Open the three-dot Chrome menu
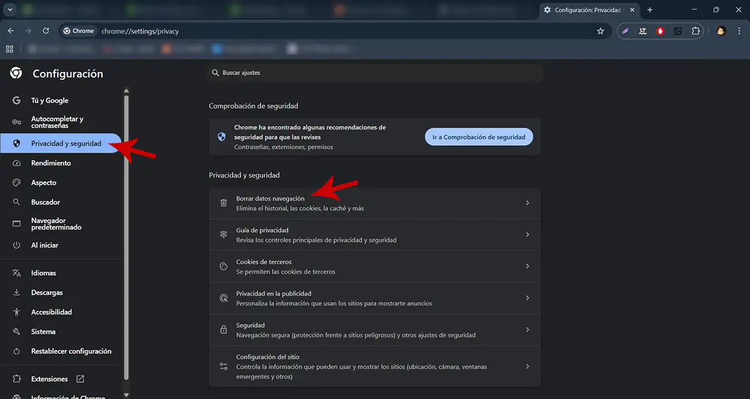 pyautogui.click(x=738, y=30)
